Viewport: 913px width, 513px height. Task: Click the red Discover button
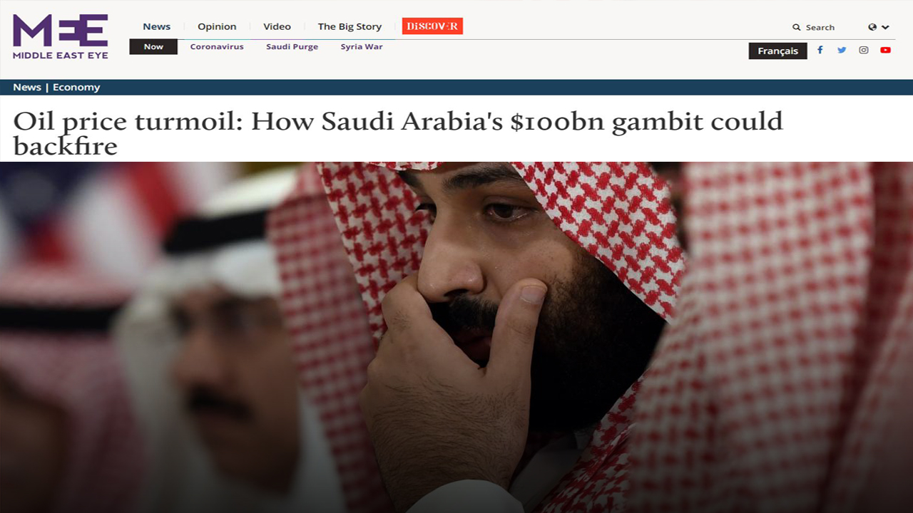[432, 26]
